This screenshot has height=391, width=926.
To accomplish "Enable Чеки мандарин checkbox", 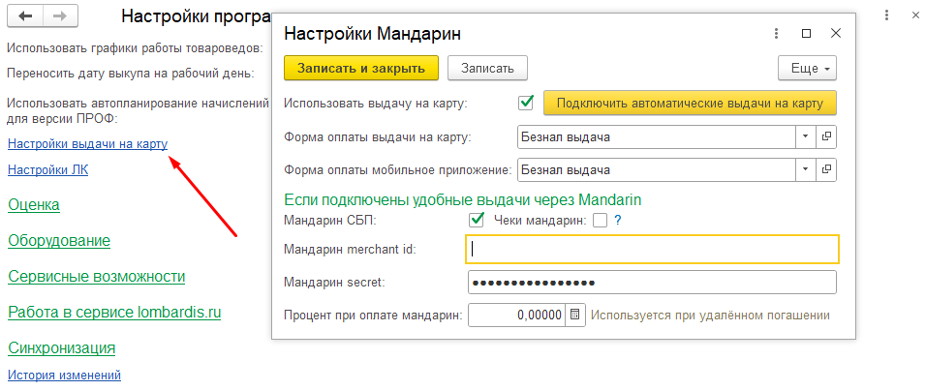I will (x=601, y=221).
